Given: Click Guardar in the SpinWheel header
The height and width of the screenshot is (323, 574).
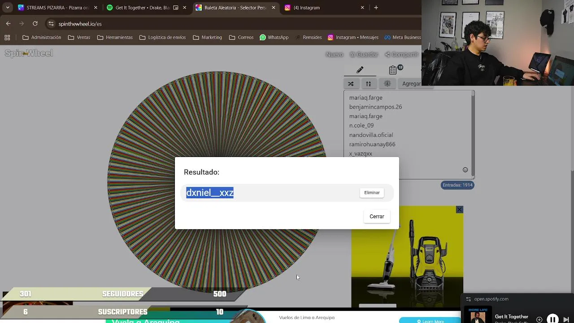Looking at the screenshot, I should [x=364, y=54].
